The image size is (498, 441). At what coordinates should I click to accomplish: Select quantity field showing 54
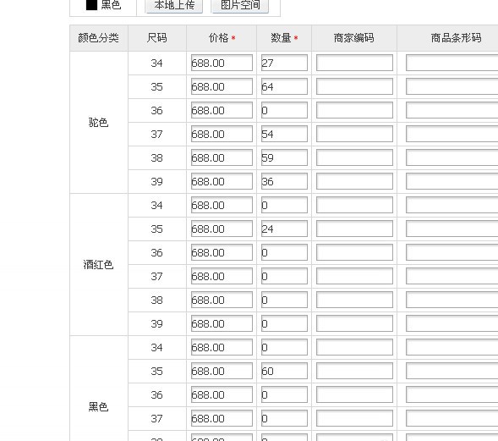(284, 134)
